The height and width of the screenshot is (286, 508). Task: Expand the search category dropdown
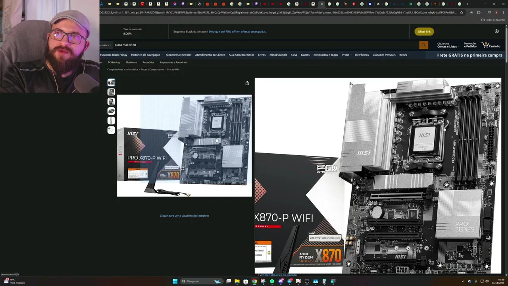106,45
